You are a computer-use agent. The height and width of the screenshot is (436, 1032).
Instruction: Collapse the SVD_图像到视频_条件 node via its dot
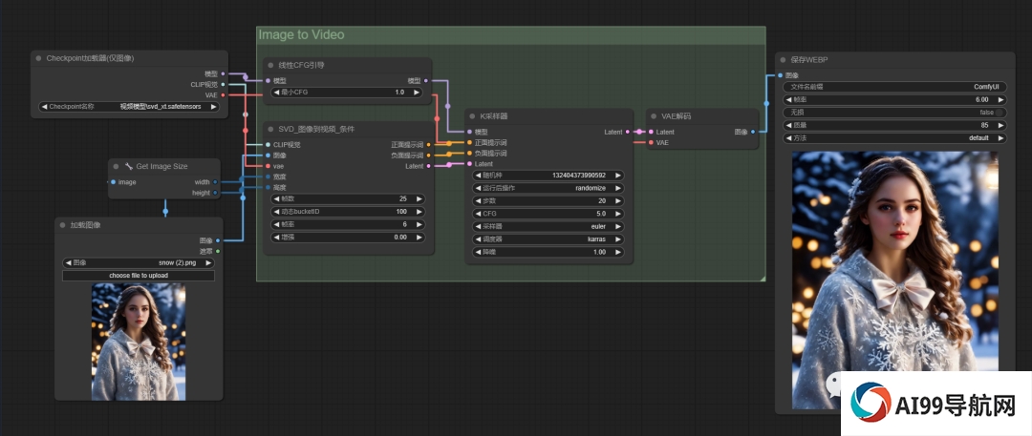click(x=270, y=129)
